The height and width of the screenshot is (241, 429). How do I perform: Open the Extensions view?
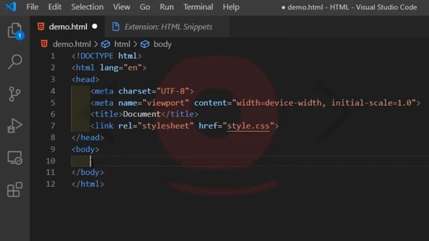coord(15,189)
